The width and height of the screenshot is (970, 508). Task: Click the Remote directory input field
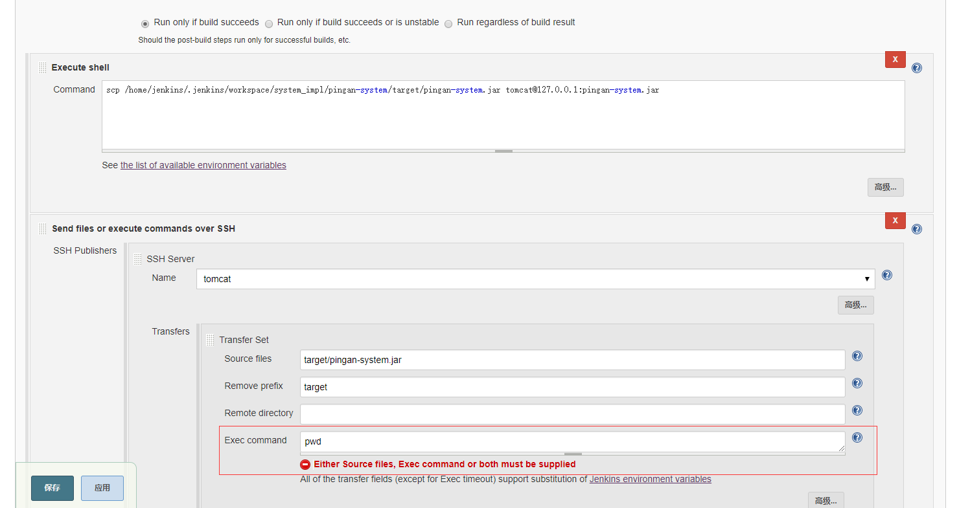tap(572, 414)
